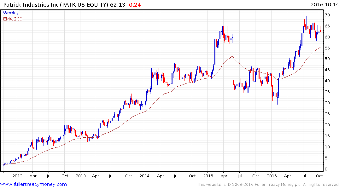The height and width of the screenshot is (189, 339).
Task: Click the 30 price axis label
Action: 327,103
